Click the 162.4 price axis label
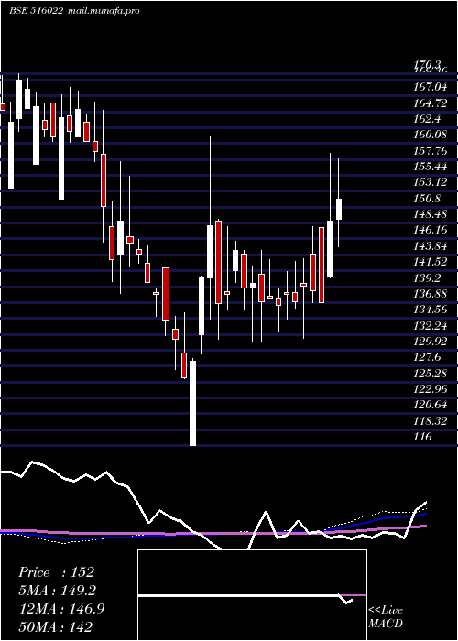This screenshot has height=641, width=458. pos(427,119)
